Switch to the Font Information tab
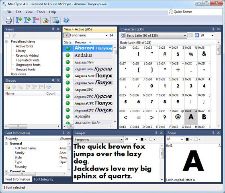The width and height of the screenshot is (225, 193). tap(18, 179)
